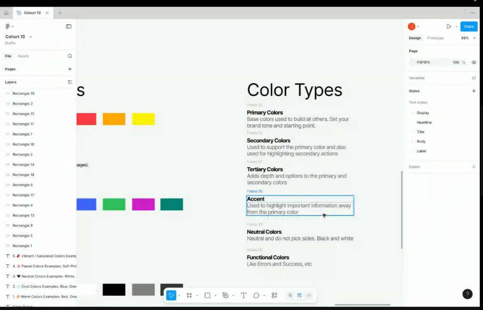Add a new style with plus icon
Viewport: 483px width, 310px height.
474,91
